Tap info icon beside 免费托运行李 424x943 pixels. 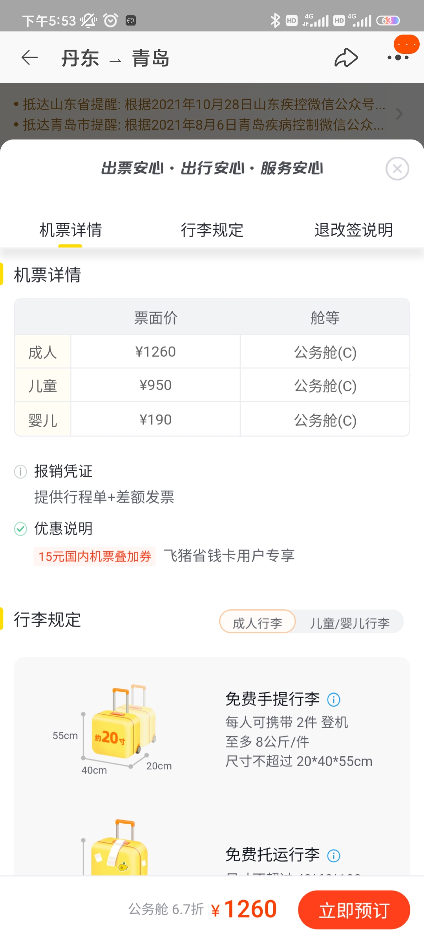pyautogui.click(x=334, y=855)
